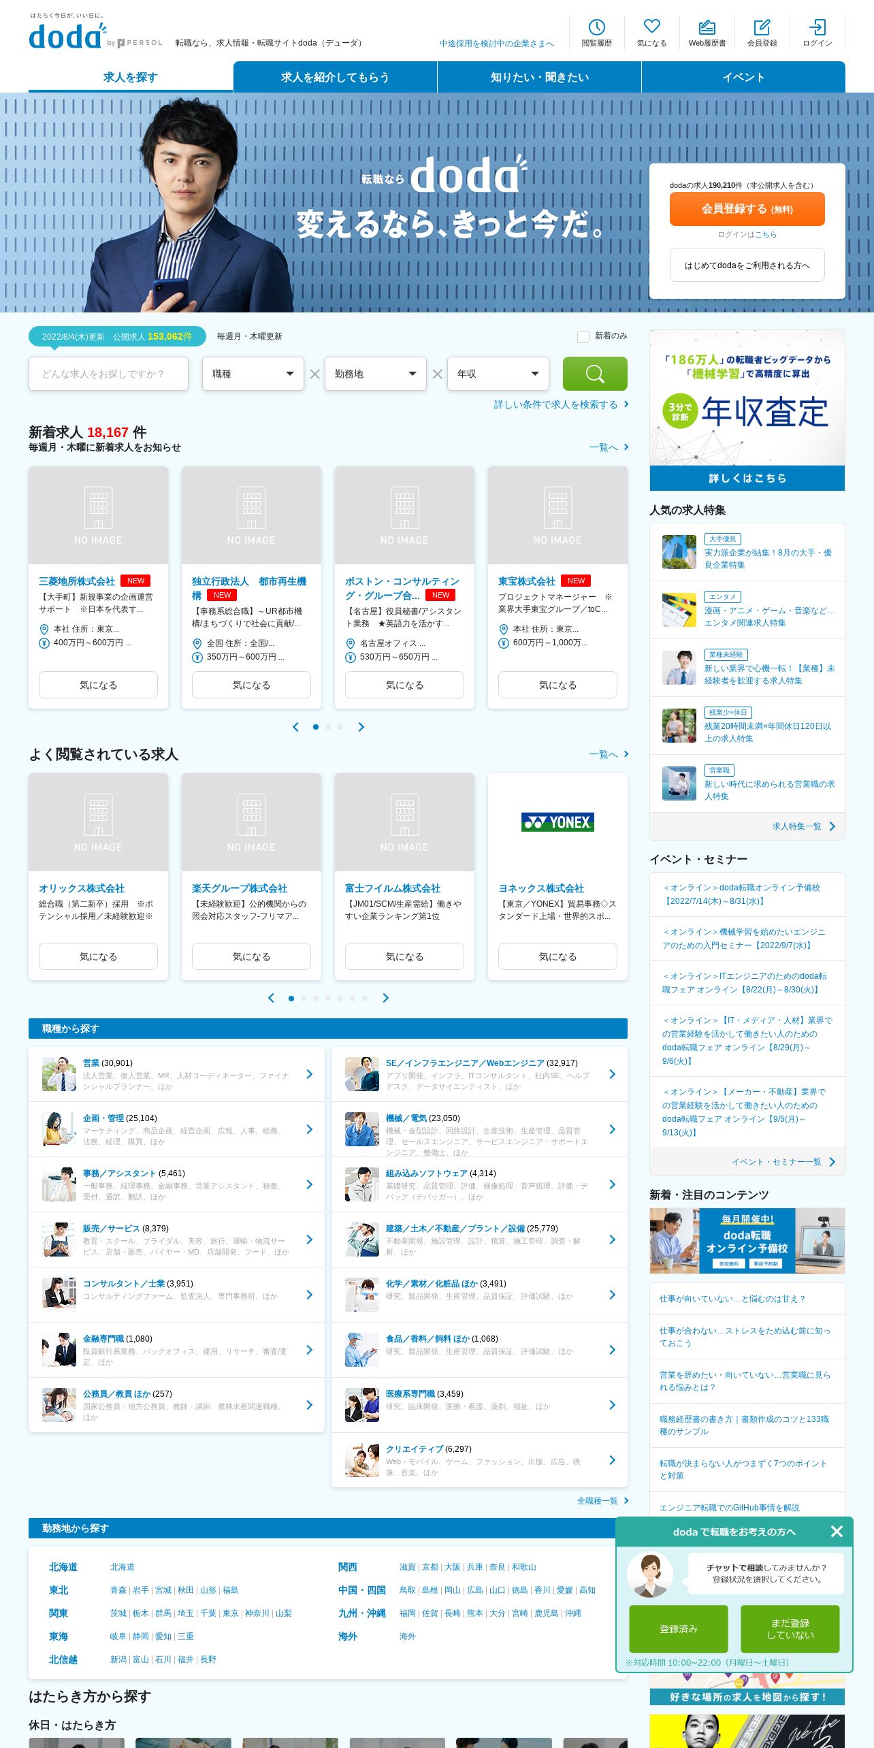Check the 新着のみ checkbox

583,336
